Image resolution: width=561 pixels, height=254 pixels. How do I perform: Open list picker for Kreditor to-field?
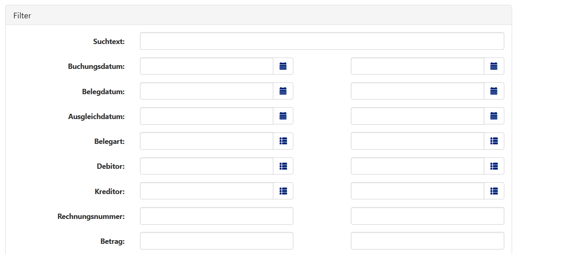(x=494, y=191)
